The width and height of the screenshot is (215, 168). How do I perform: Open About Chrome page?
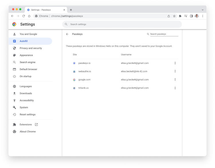[28, 132]
